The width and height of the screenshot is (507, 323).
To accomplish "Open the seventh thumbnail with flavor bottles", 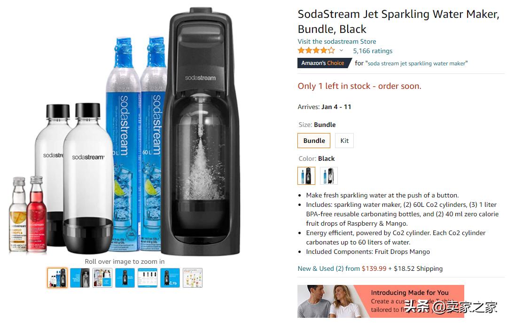I will [x=193, y=278].
